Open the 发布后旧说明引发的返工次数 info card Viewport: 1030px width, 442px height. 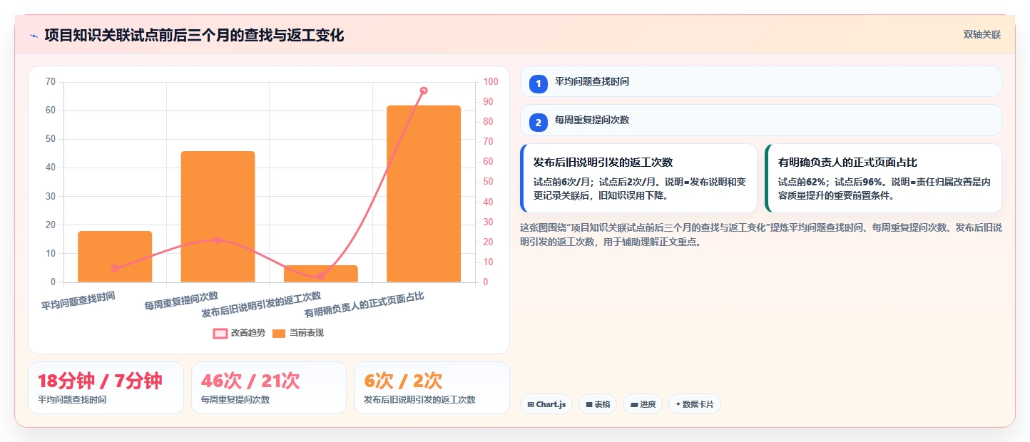pos(638,178)
